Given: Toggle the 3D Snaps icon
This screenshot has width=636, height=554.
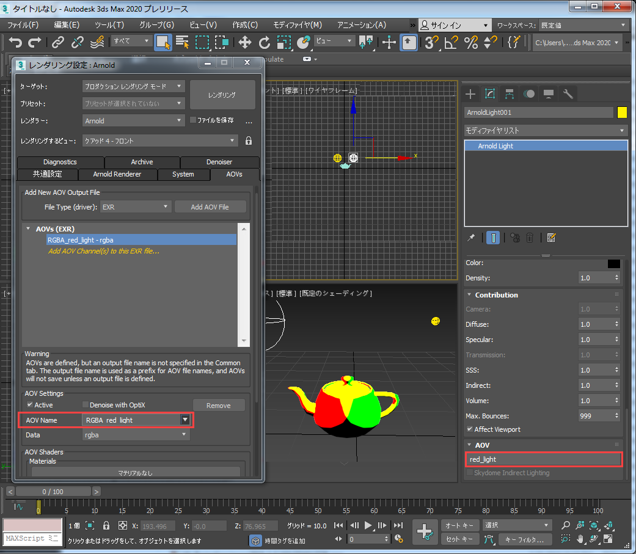Looking at the screenshot, I should [431, 42].
